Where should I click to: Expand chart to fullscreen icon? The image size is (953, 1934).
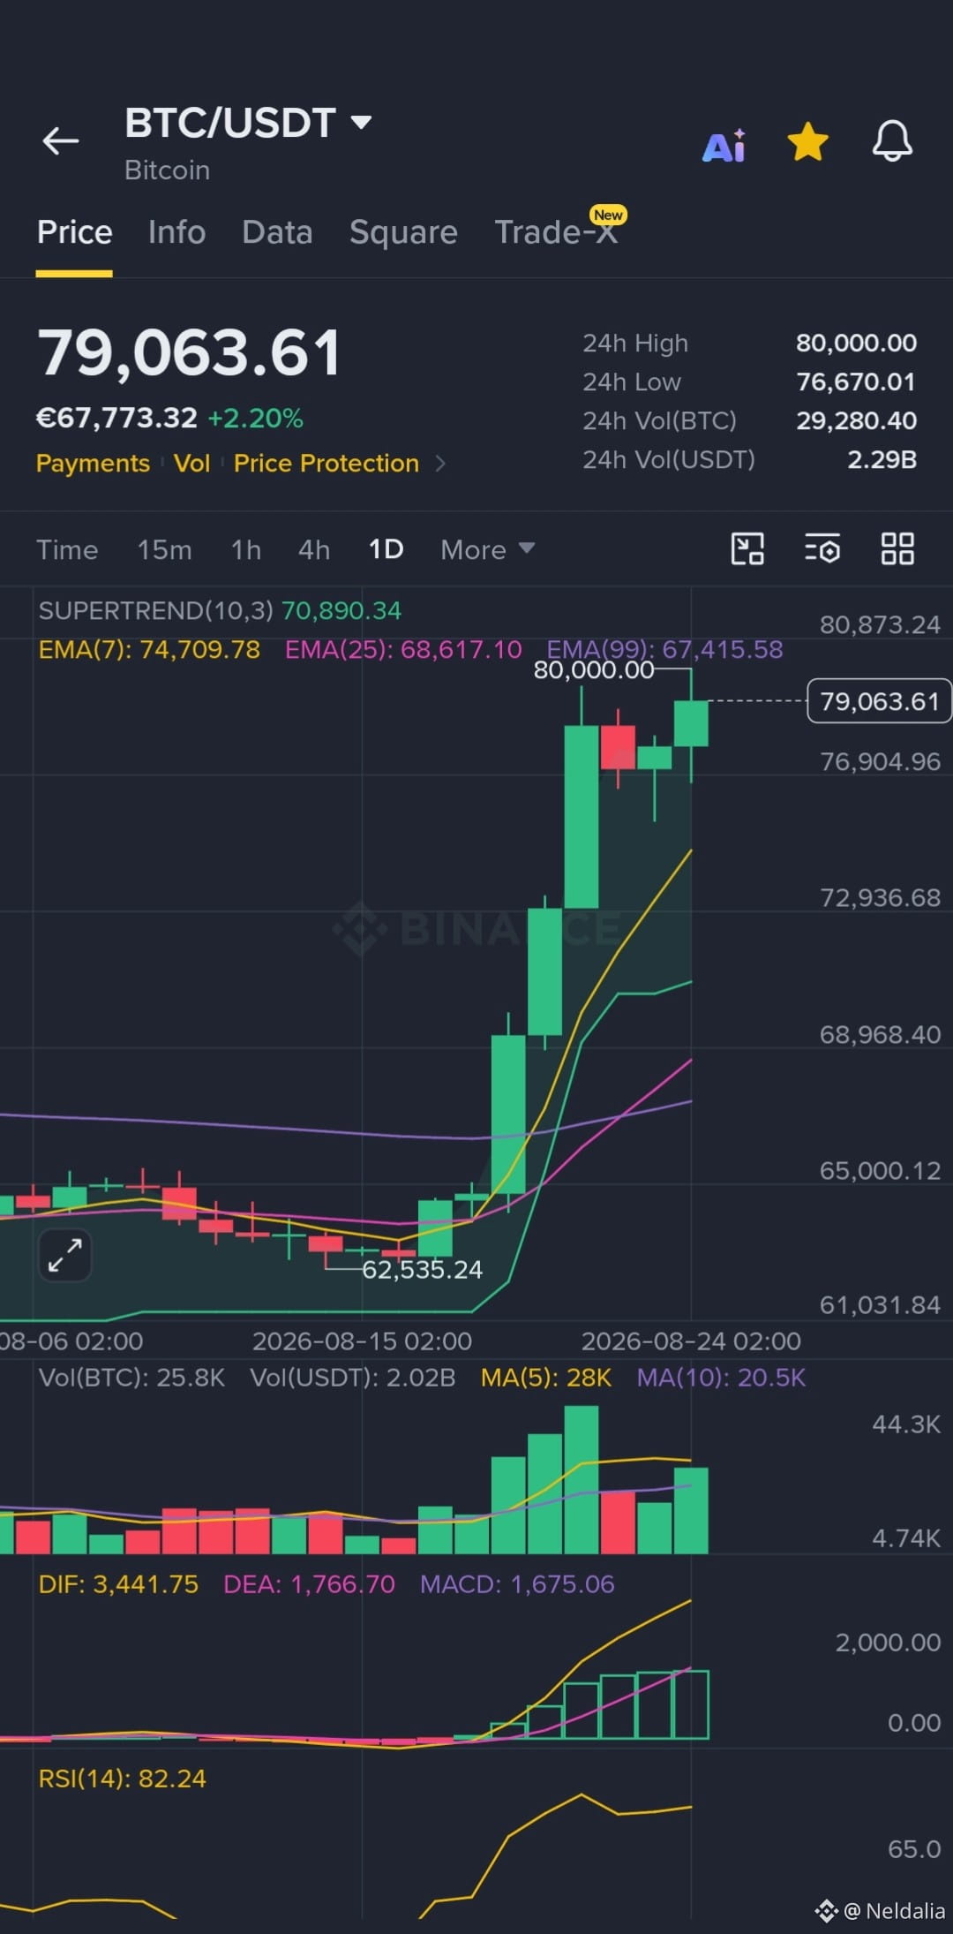(65, 1254)
